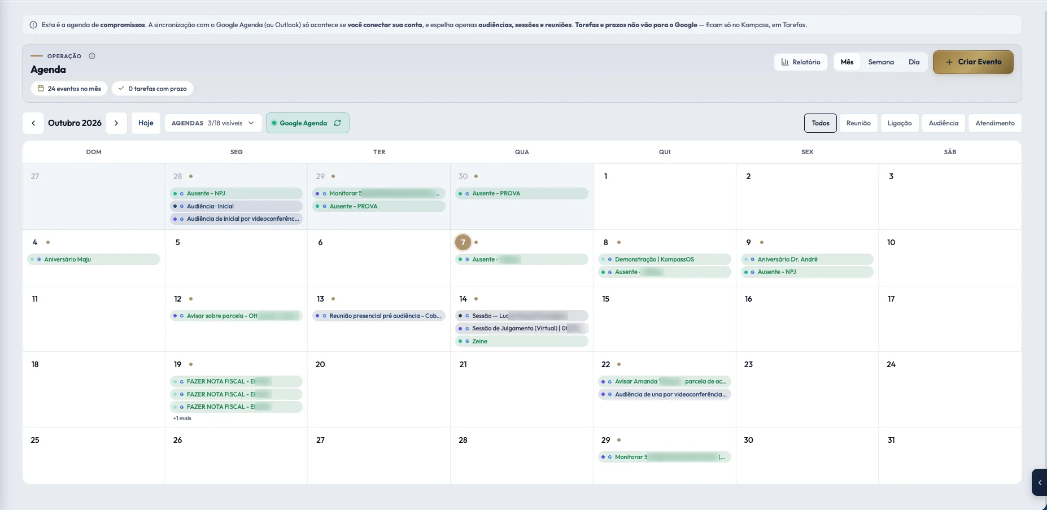Click the Google Agenda sync refresh icon
The height and width of the screenshot is (510, 1047).
tap(337, 123)
